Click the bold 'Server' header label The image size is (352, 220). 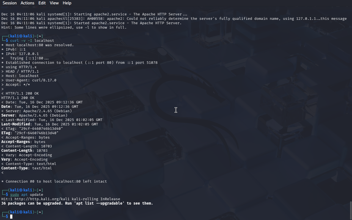pyautogui.click(x=8, y=116)
